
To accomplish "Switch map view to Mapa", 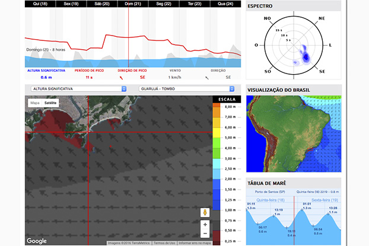I will coord(35,103).
